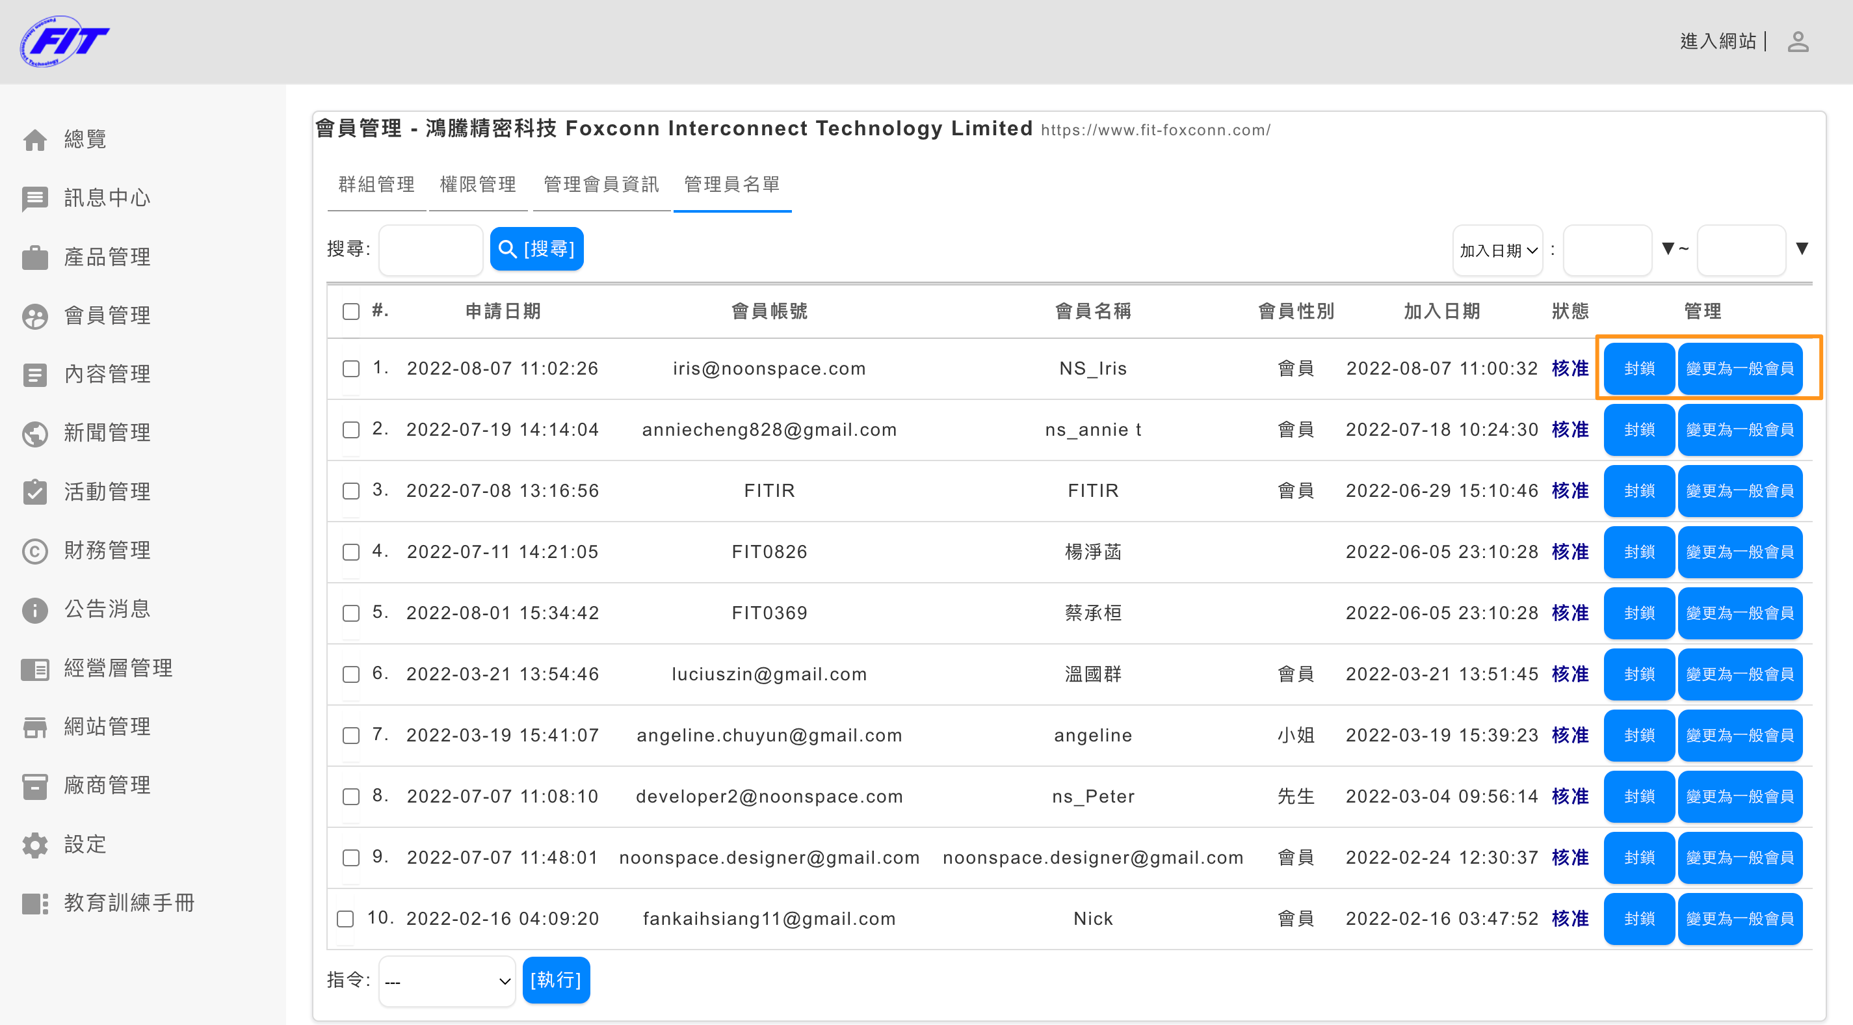
Task: Select the 管理員名單 tab
Action: pos(731,185)
